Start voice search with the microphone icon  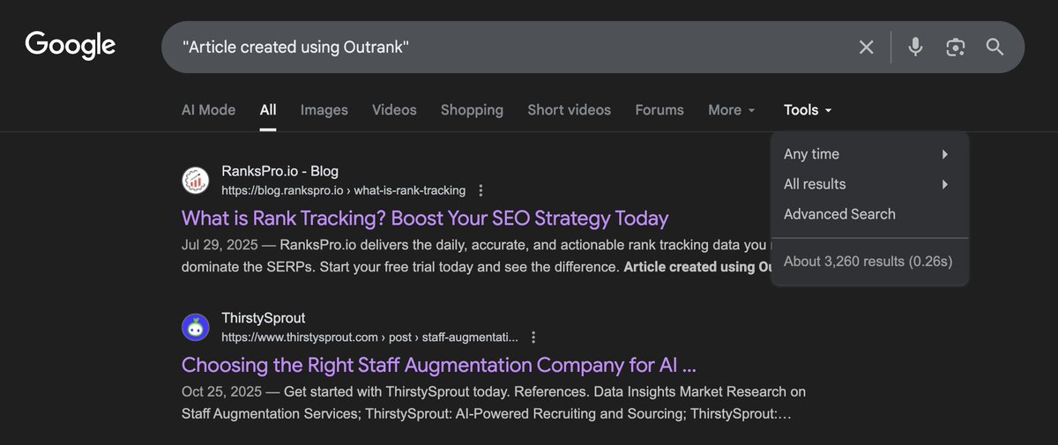915,47
